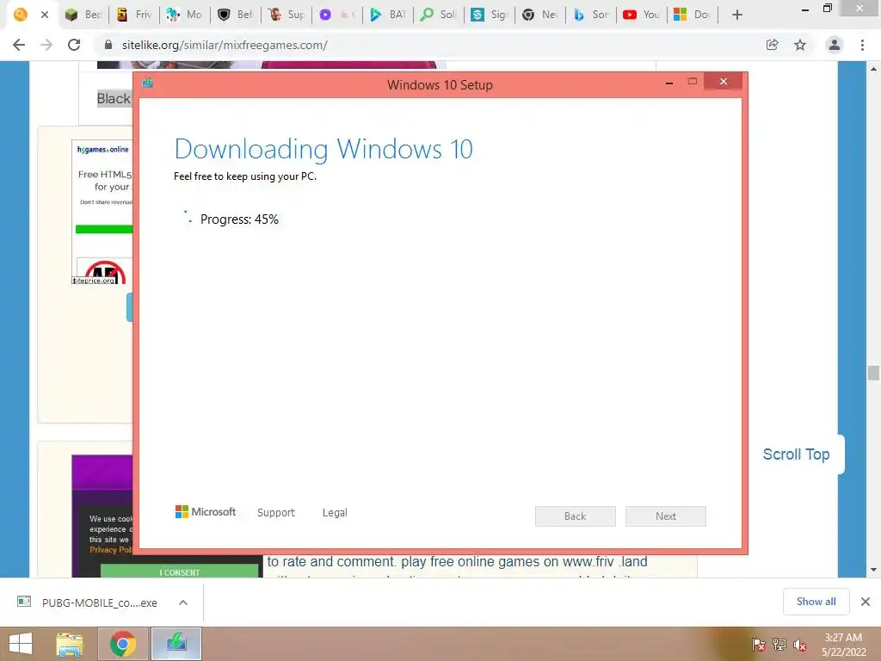Open the Legal link in Setup
Image resolution: width=881 pixels, height=661 pixels.
[x=335, y=513]
